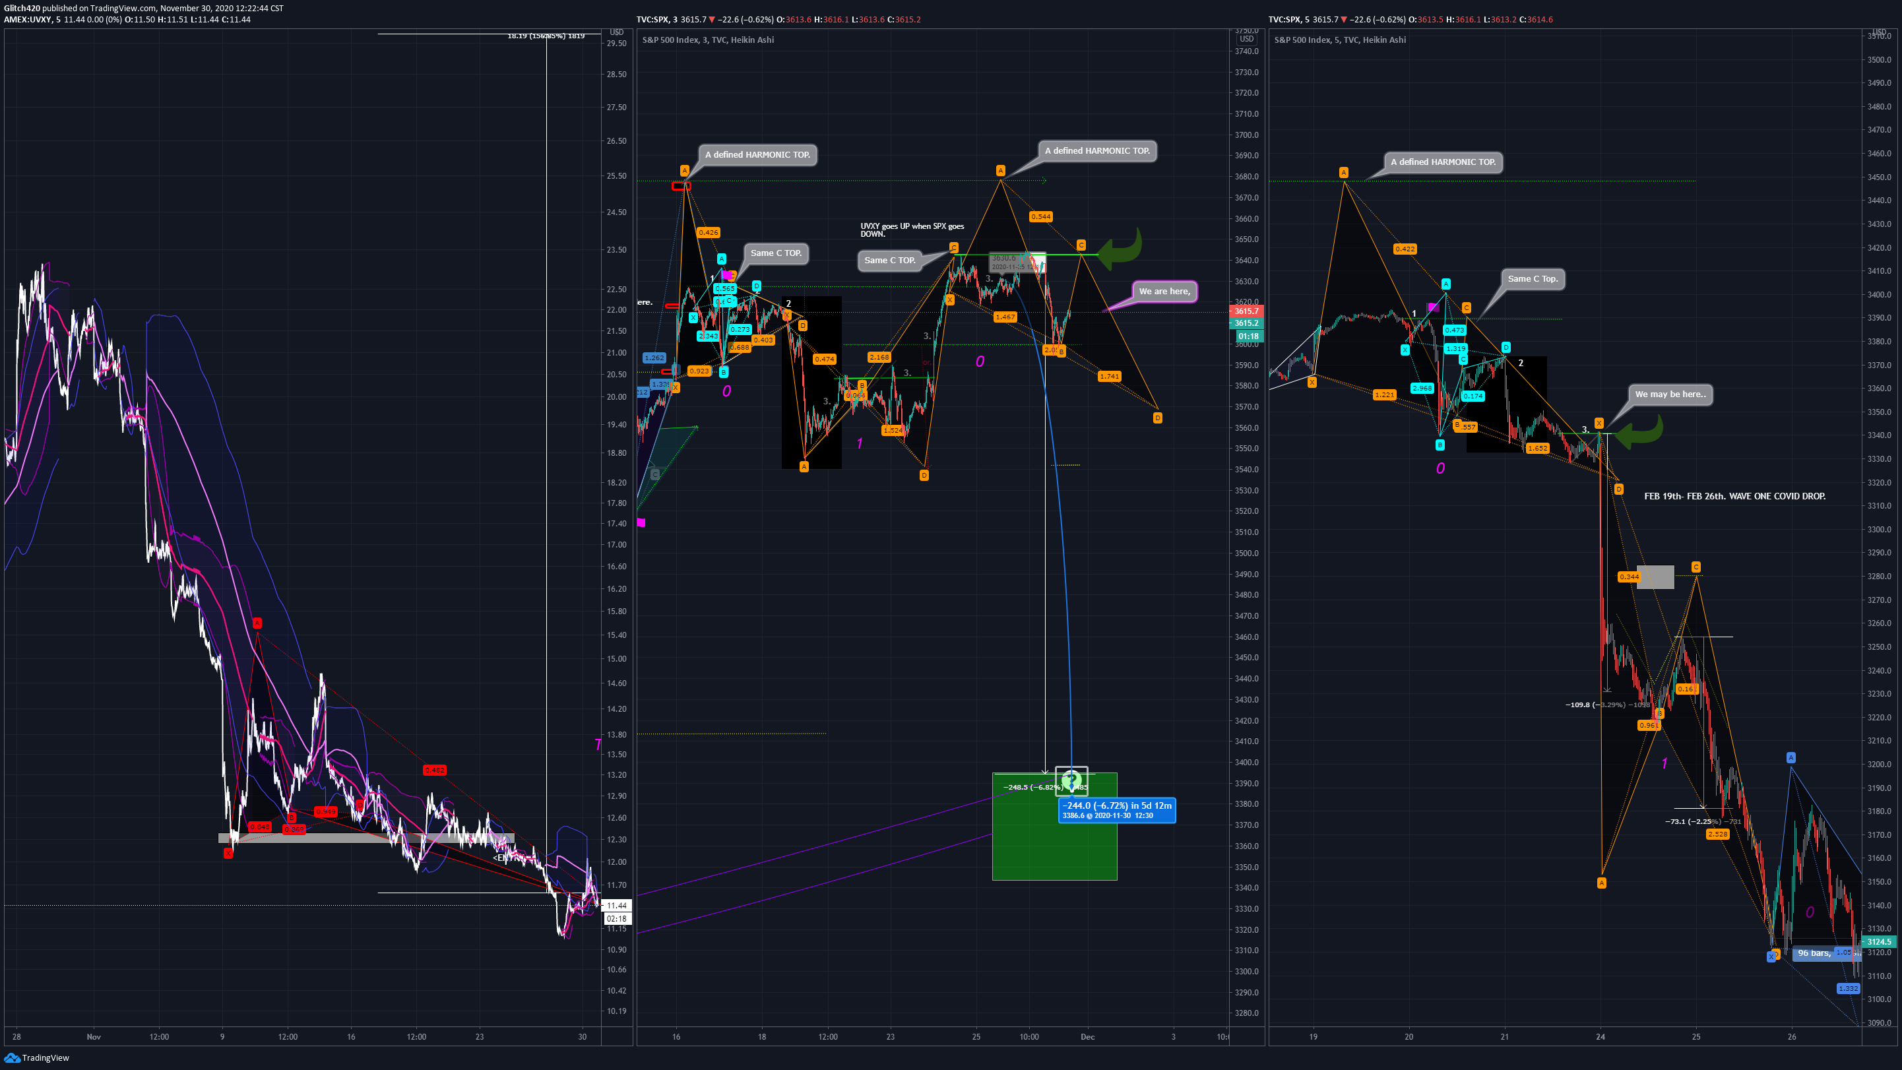This screenshot has width=1902, height=1070.
Task: Click the magenta square marker at middle chart's left edge
Action: click(x=641, y=523)
